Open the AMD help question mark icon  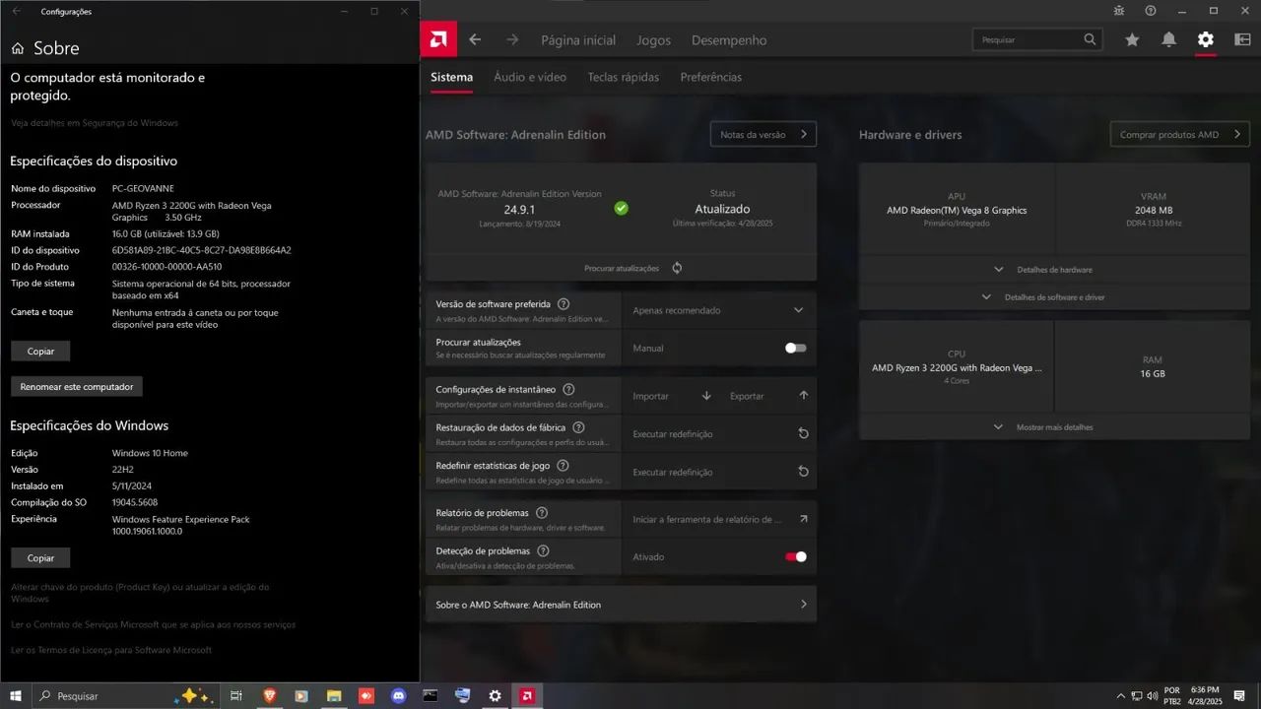[1150, 11]
